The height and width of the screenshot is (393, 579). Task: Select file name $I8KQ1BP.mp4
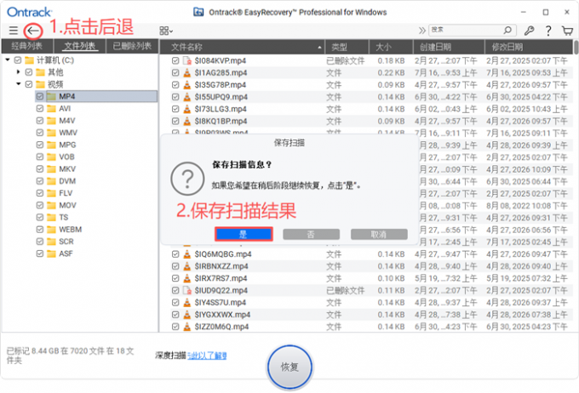(221, 121)
